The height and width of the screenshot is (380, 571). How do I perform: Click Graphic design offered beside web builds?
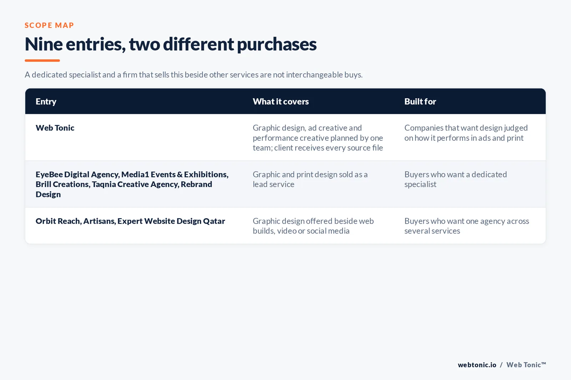pyautogui.click(x=313, y=226)
